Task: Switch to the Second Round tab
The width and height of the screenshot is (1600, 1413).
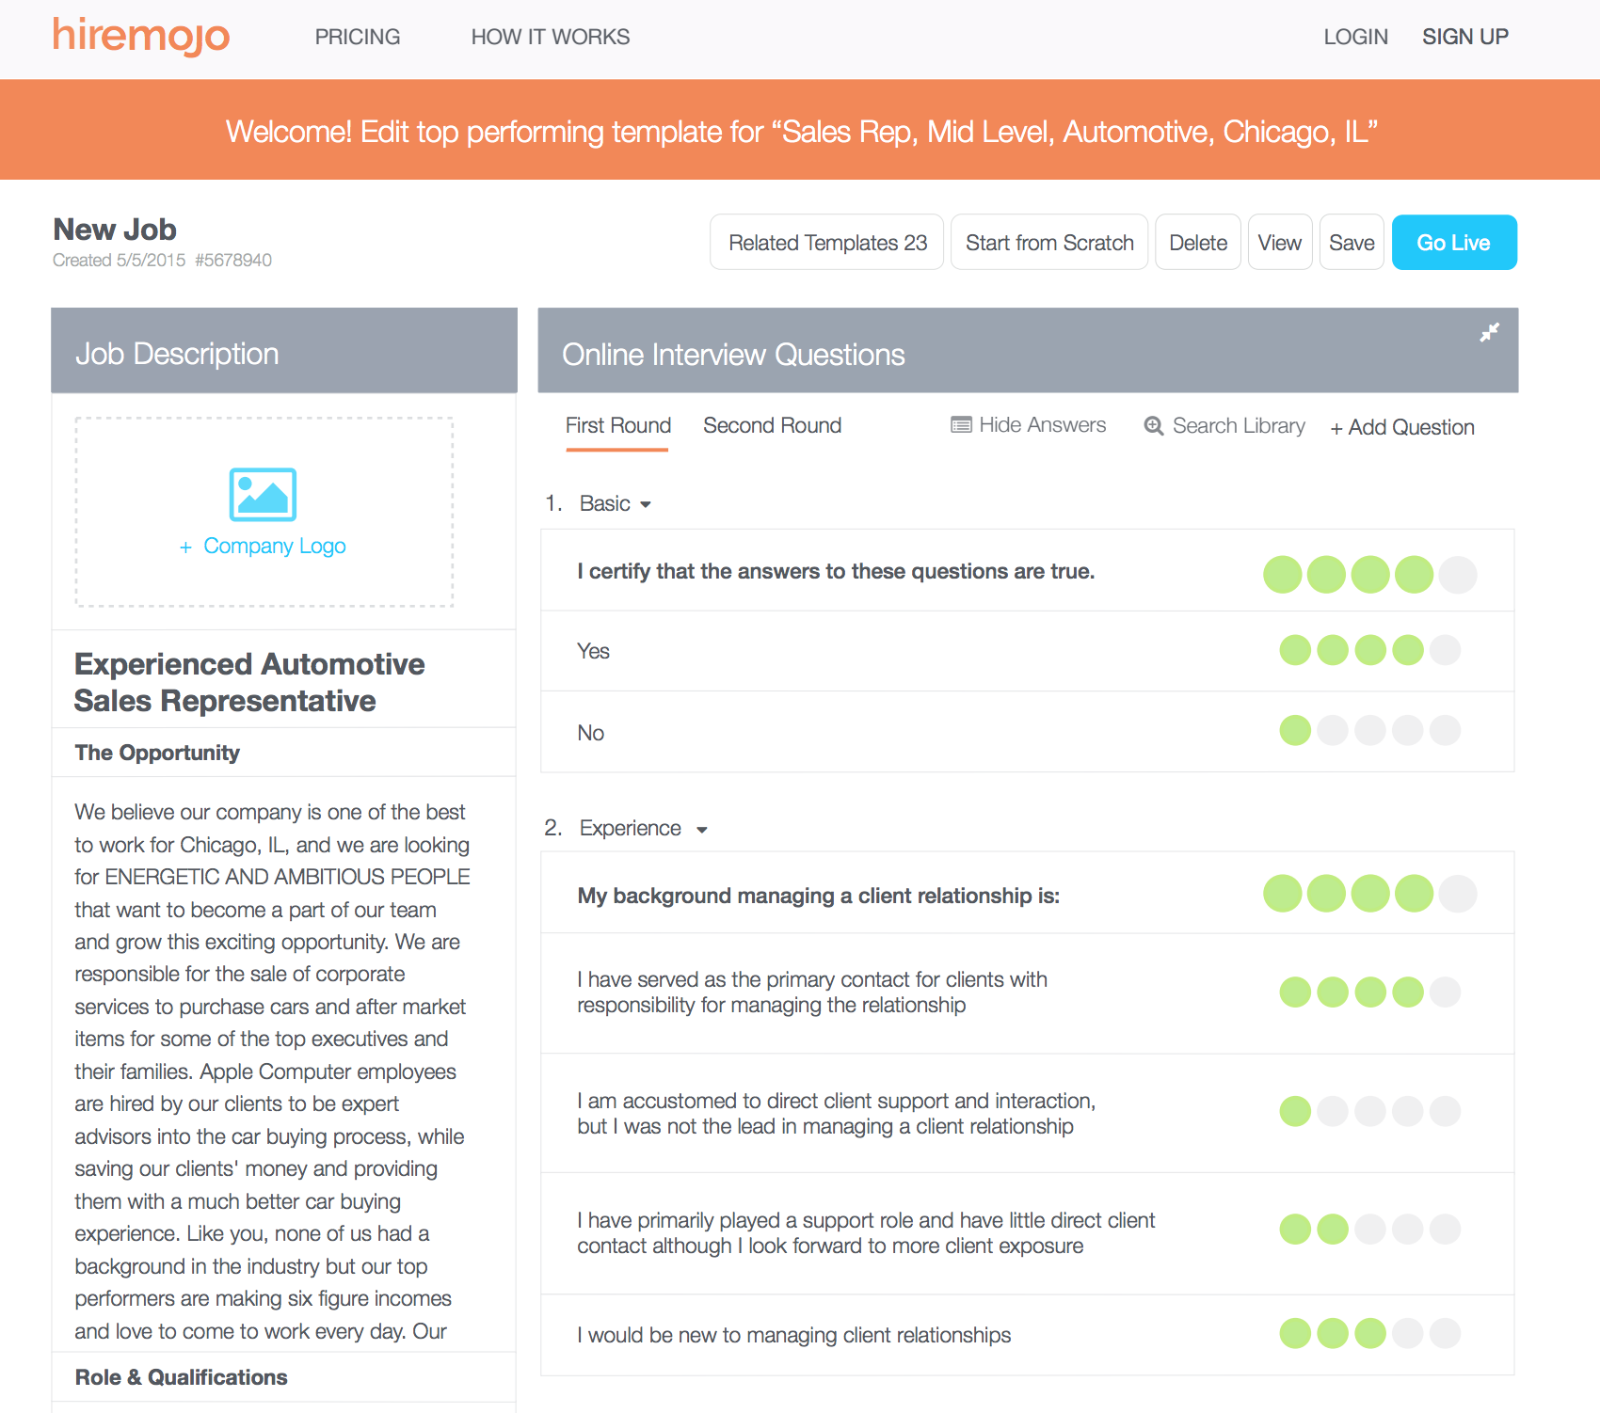Action: click(x=772, y=425)
